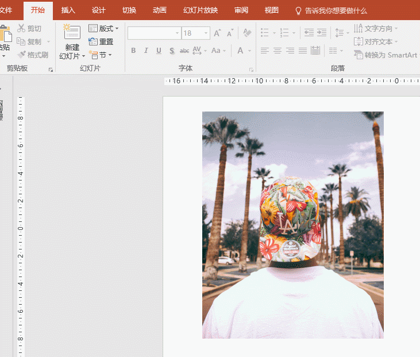This screenshot has height=357, width=420.
Task: Select the 开始 (Home) tab
Action: pos(38,10)
